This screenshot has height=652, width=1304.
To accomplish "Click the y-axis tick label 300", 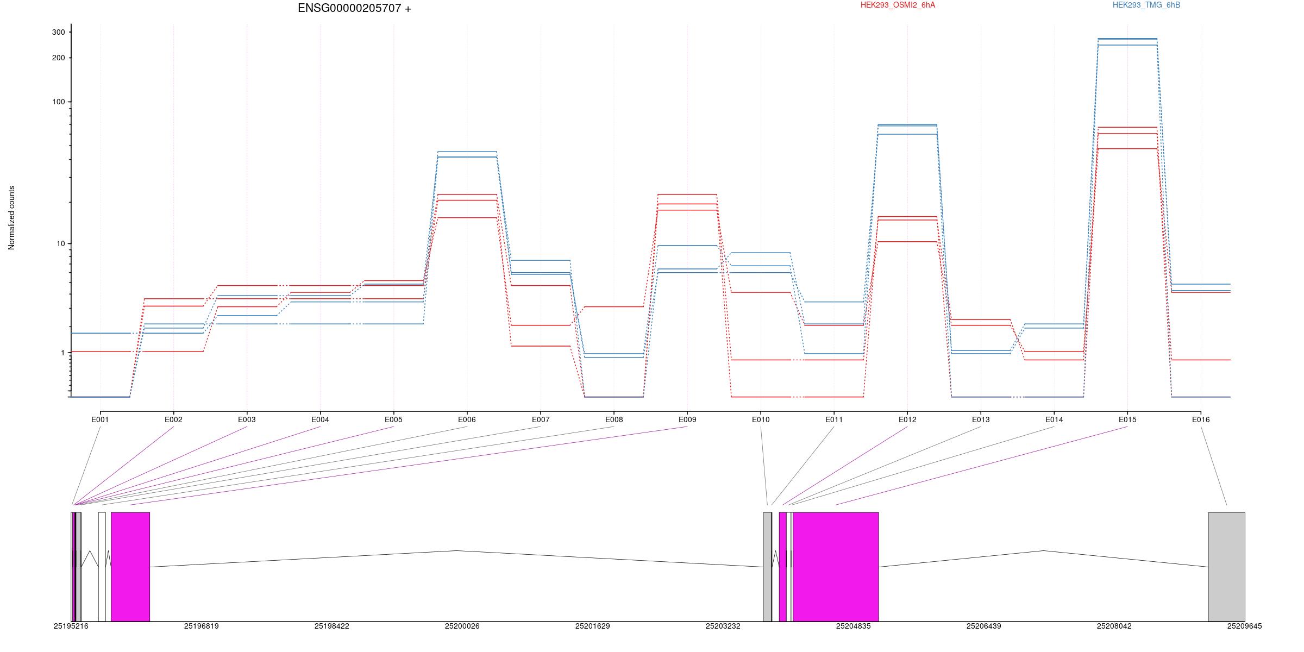I will pyautogui.click(x=58, y=32).
